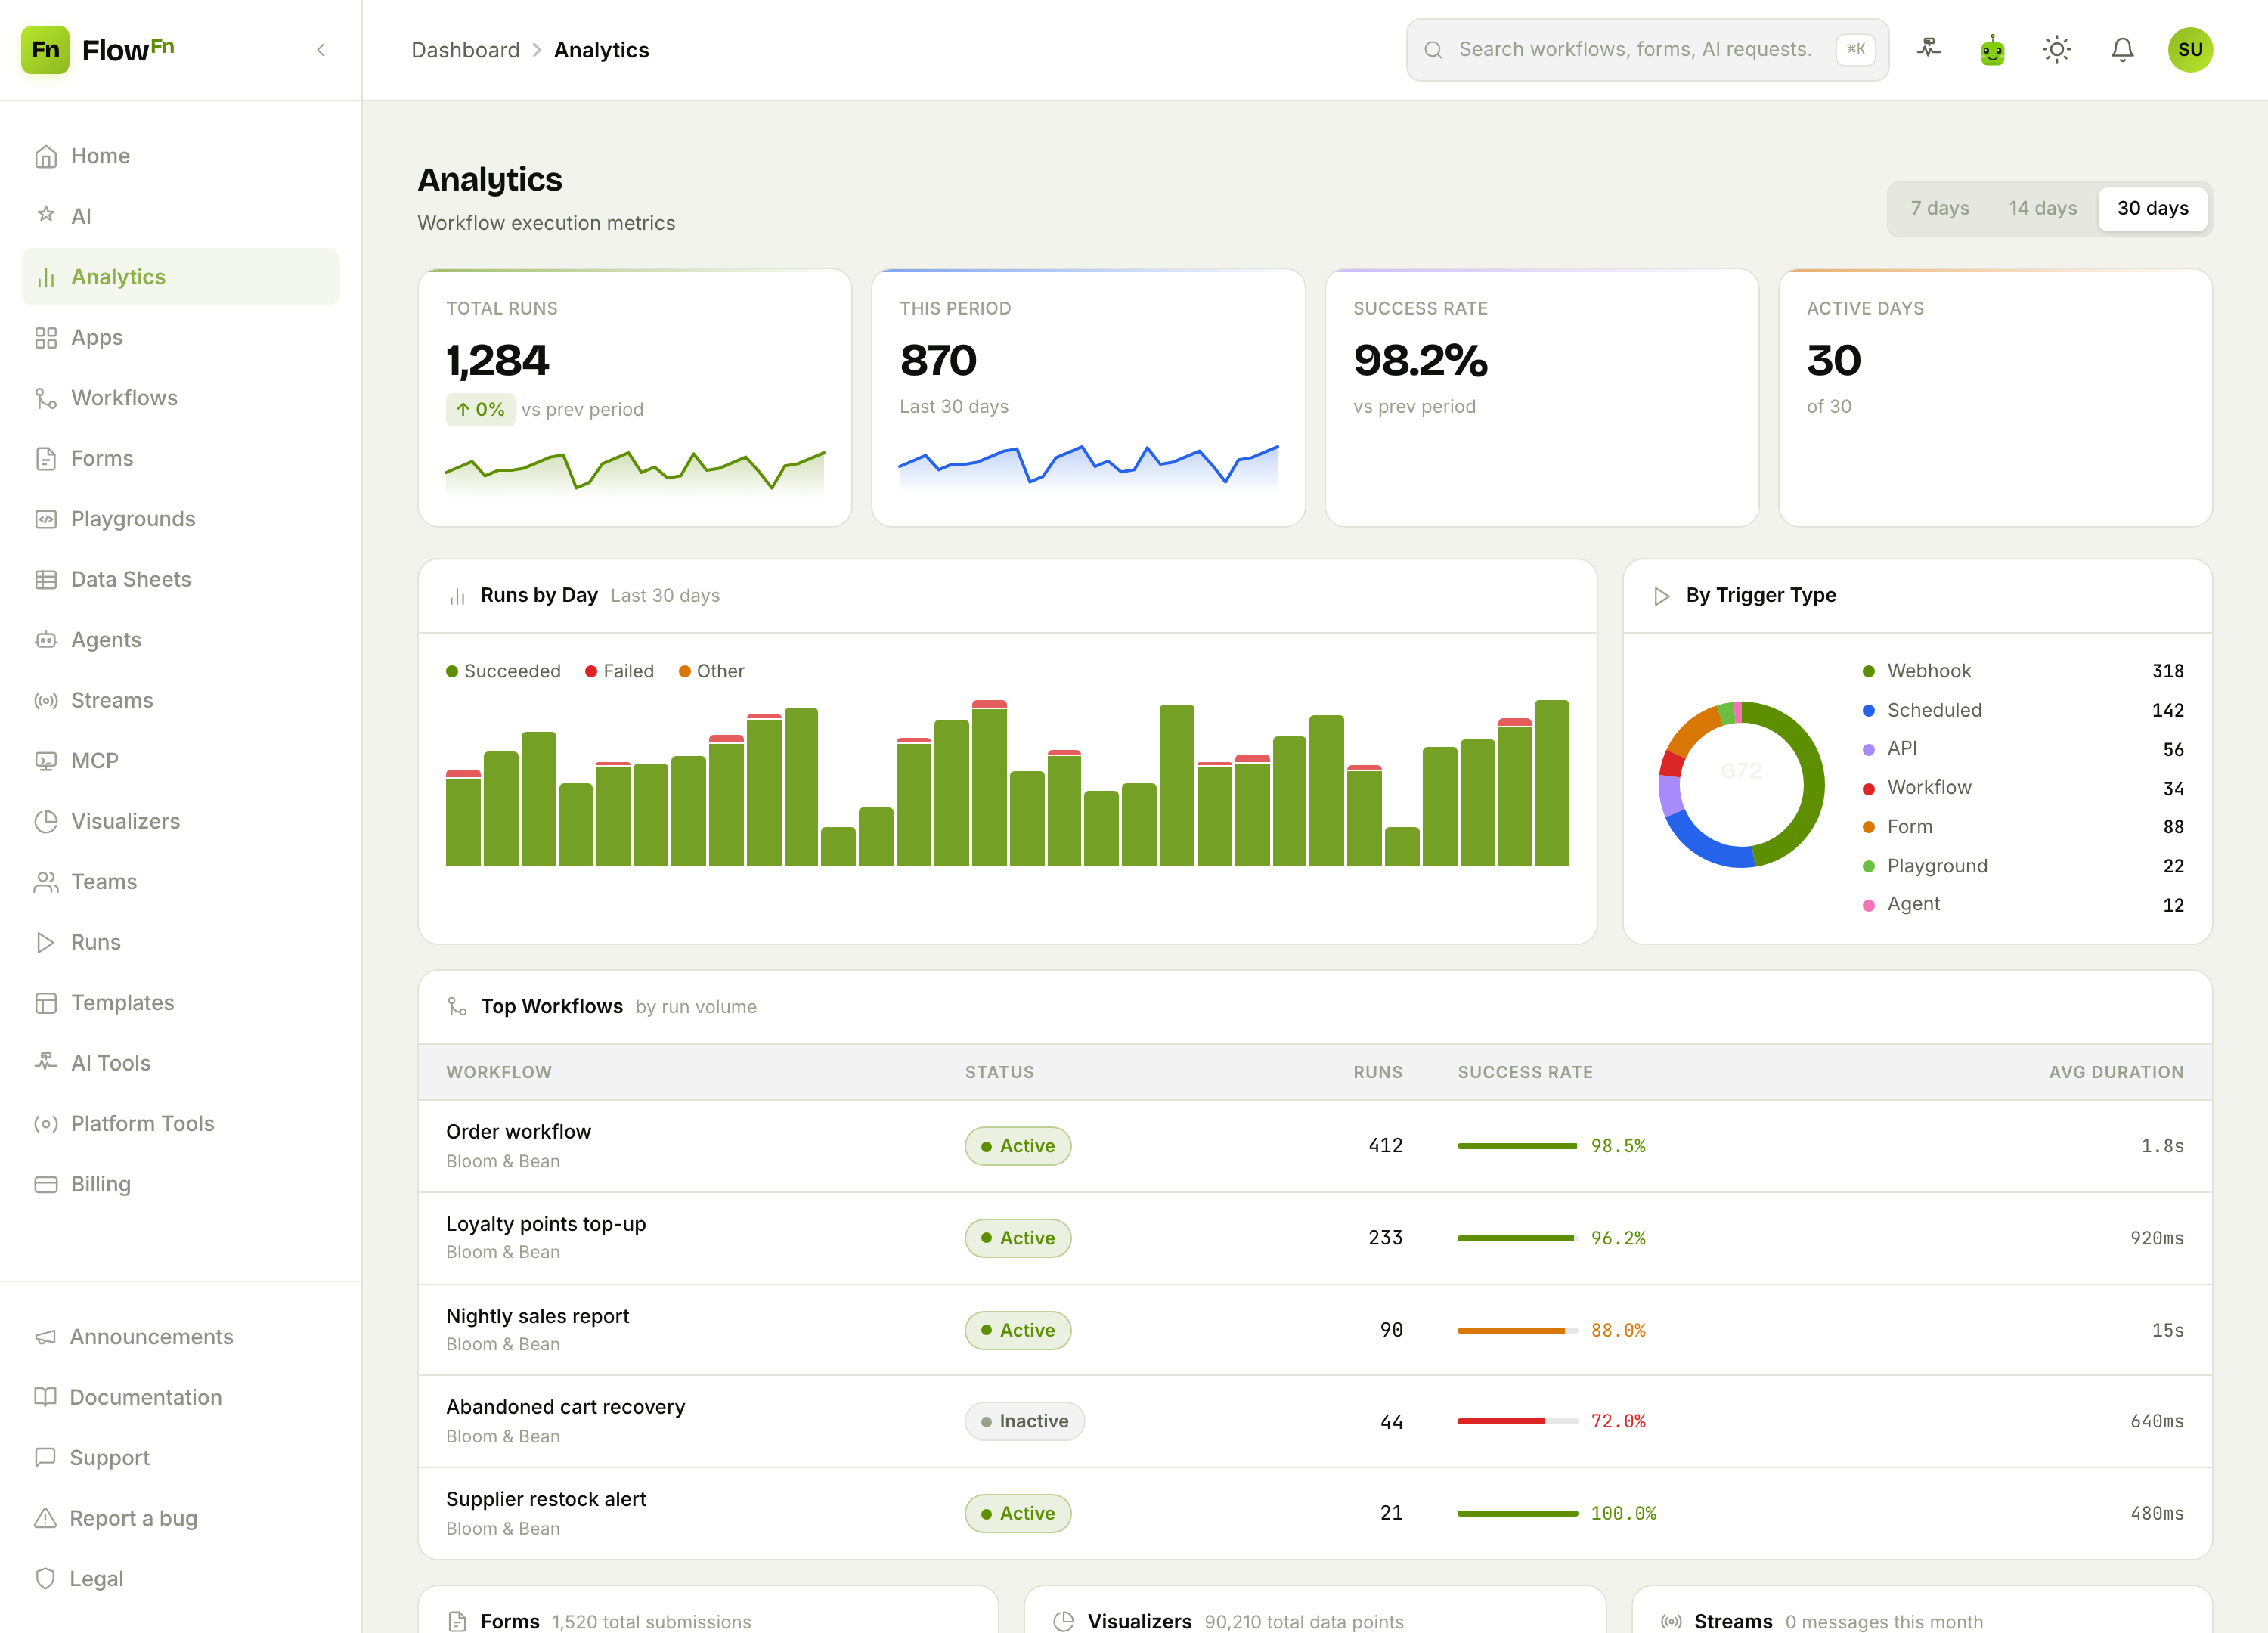This screenshot has width=2268, height=1633.
Task: Click Nightly sales report 88.0% progress bar
Action: click(x=1517, y=1330)
